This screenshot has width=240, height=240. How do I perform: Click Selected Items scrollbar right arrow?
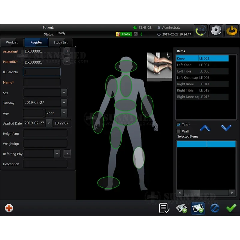(x=232, y=193)
